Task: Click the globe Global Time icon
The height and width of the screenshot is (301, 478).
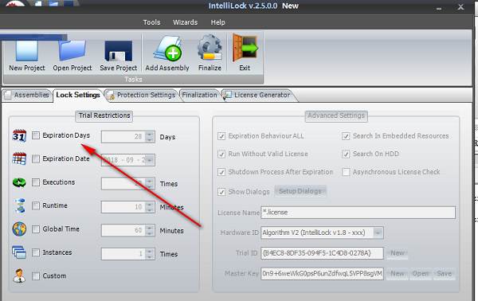Action: [19, 229]
